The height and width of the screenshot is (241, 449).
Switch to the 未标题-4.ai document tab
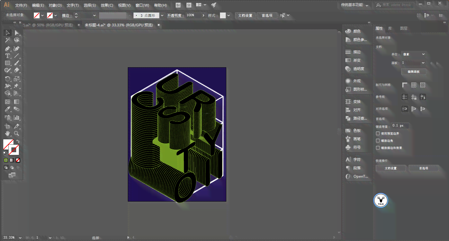coord(119,25)
